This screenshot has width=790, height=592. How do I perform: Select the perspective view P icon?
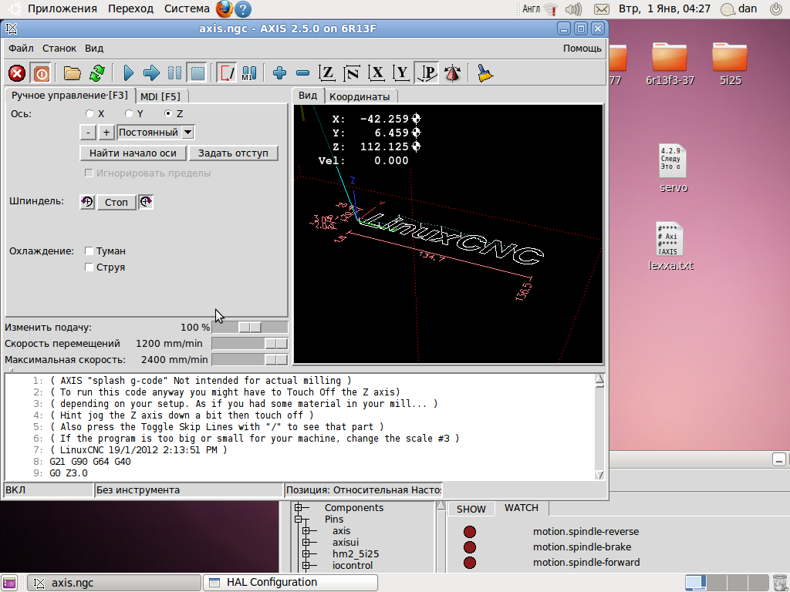pos(427,73)
